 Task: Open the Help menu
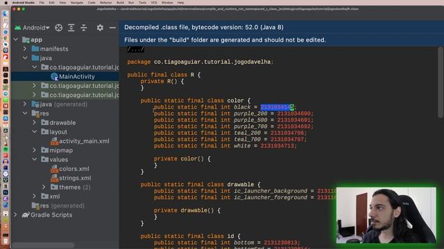pyautogui.click(x=180, y=3)
